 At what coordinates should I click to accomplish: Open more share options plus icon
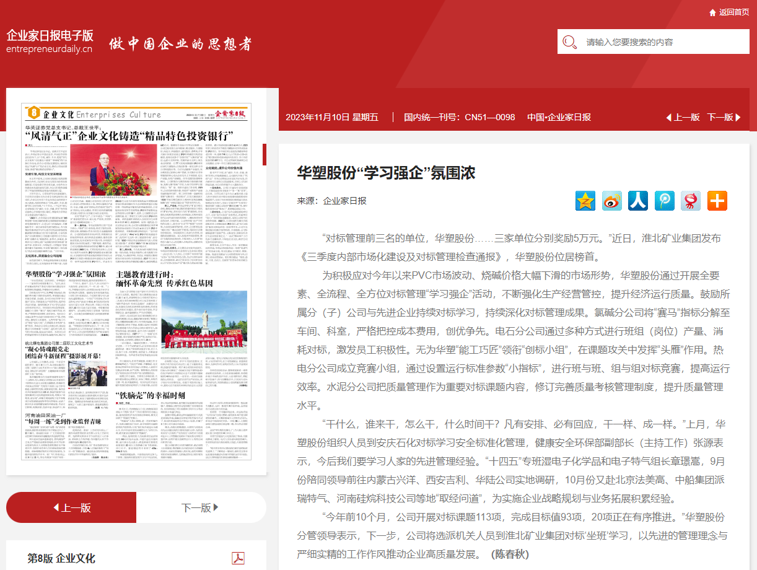tap(717, 201)
